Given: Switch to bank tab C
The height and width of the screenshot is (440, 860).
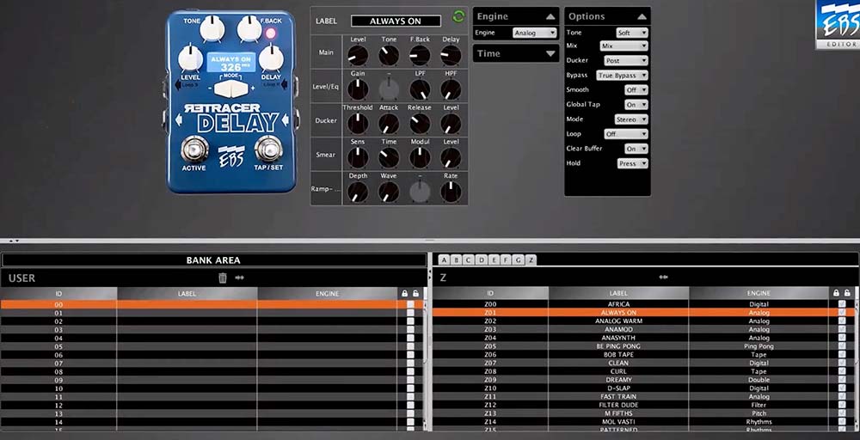Looking at the screenshot, I should click(x=469, y=260).
